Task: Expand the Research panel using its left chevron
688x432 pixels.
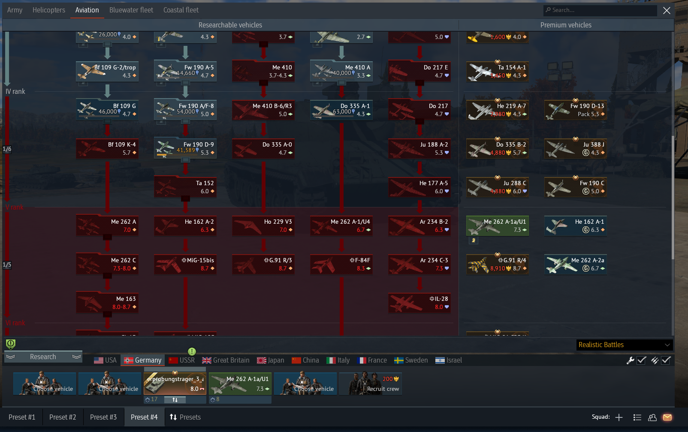Action: point(11,357)
